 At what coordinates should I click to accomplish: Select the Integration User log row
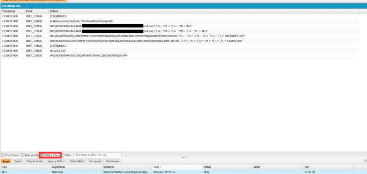pyautogui.click(x=179, y=36)
